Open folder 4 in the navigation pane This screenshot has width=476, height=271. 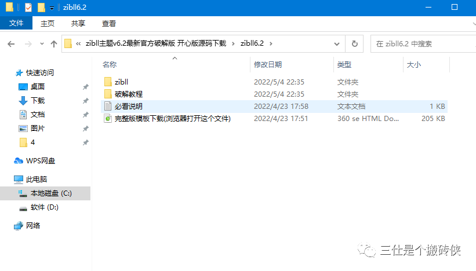[32, 142]
